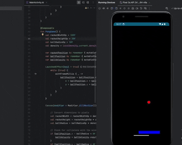Viewport: 182px width, 145px height.
Task: Select the Running Devices panel title
Action: 107,2
